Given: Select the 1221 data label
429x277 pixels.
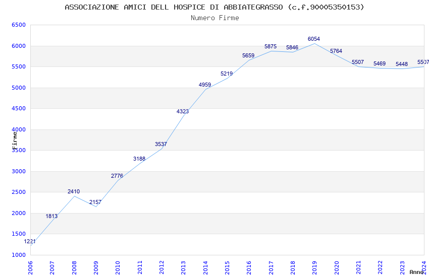Looking at the screenshot, I should (30, 242).
